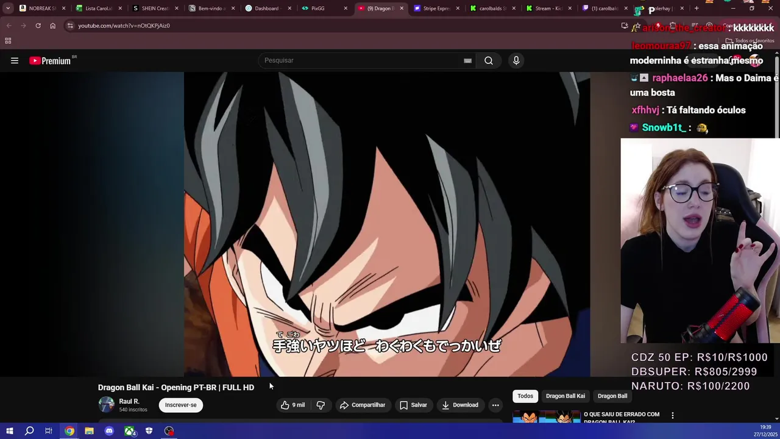Open Windows Security shield in taskbar
Viewport: 780px width, 439px height.
149,431
